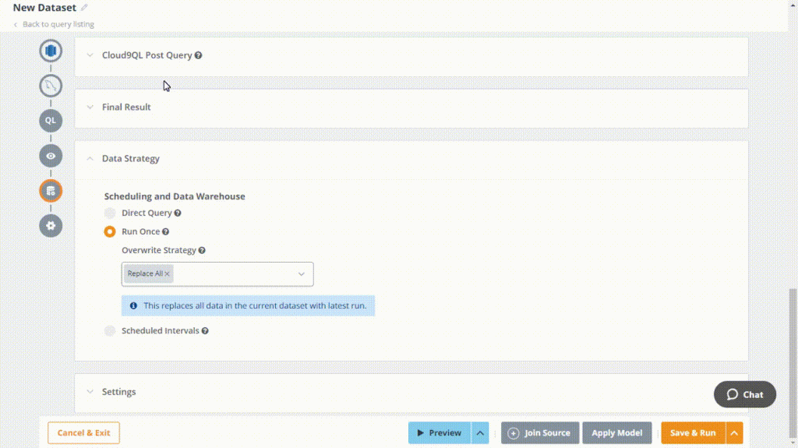Collapse the Data Strategy section

(90, 158)
